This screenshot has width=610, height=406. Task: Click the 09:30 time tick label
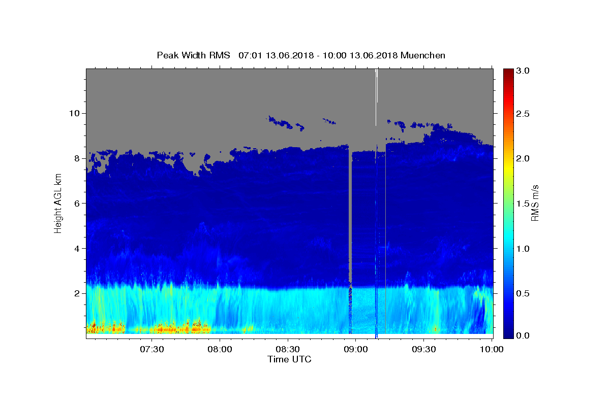(x=424, y=349)
